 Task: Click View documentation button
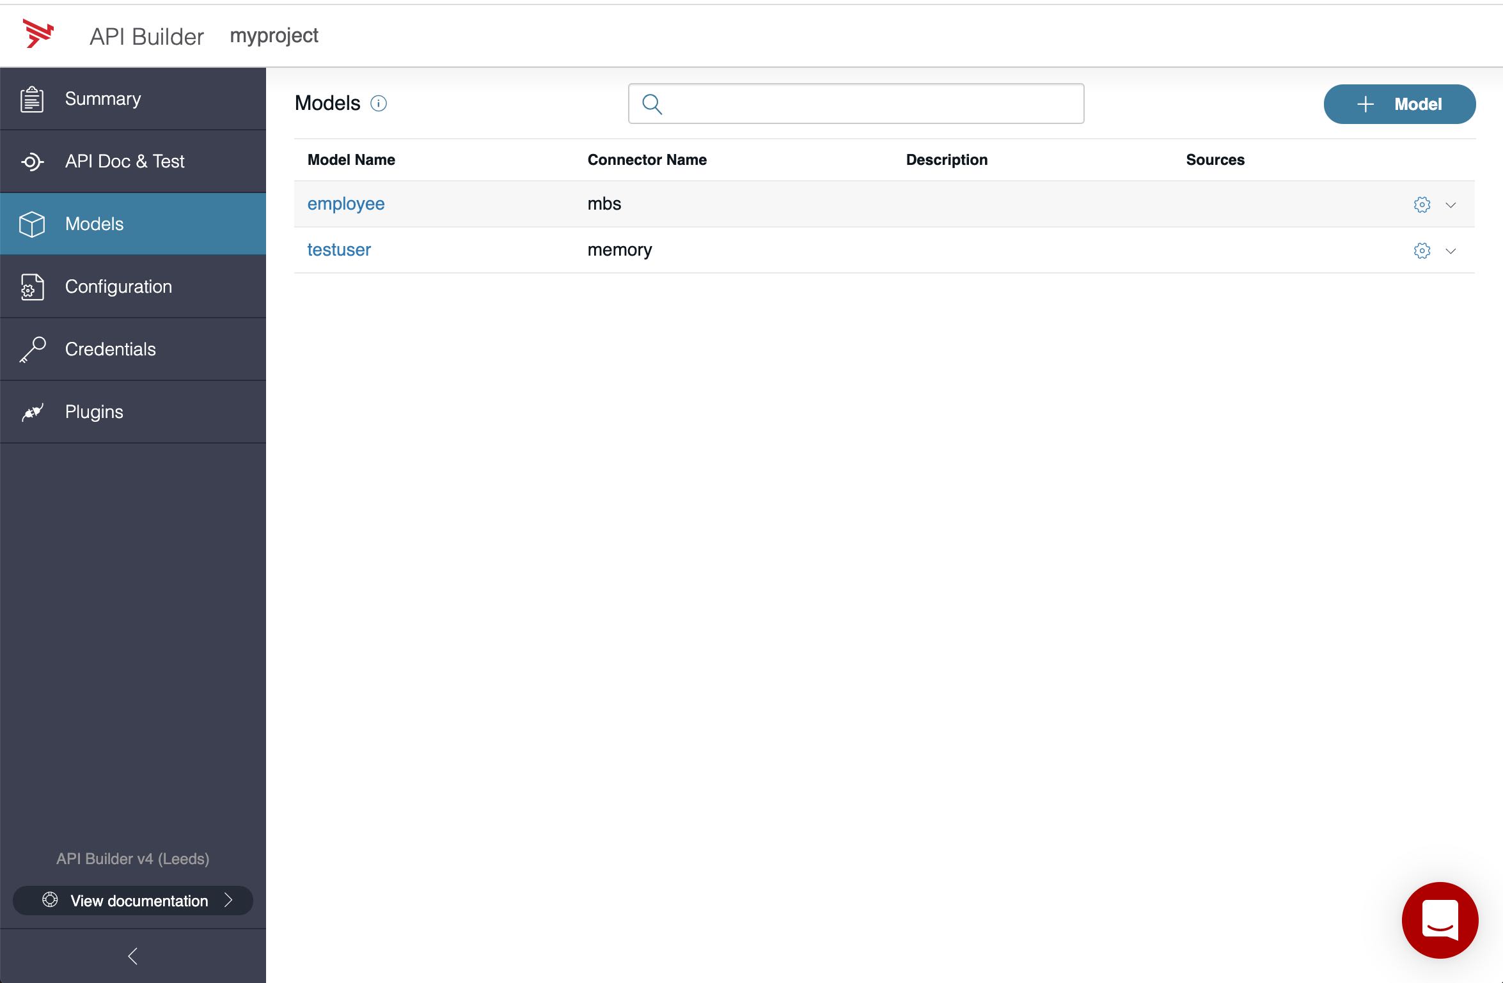pyautogui.click(x=133, y=900)
